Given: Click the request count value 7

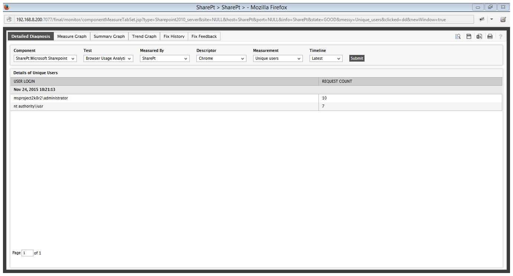Looking at the screenshot, I should point(323,106).
